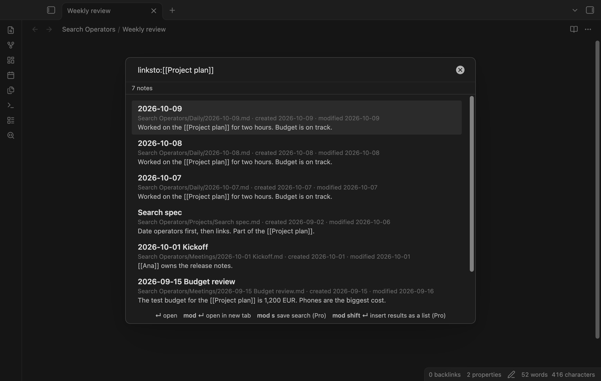The height and width of the screenshot is (381, 601).
Task: Open templates ribbon icon
Action: tap(11, 90)
